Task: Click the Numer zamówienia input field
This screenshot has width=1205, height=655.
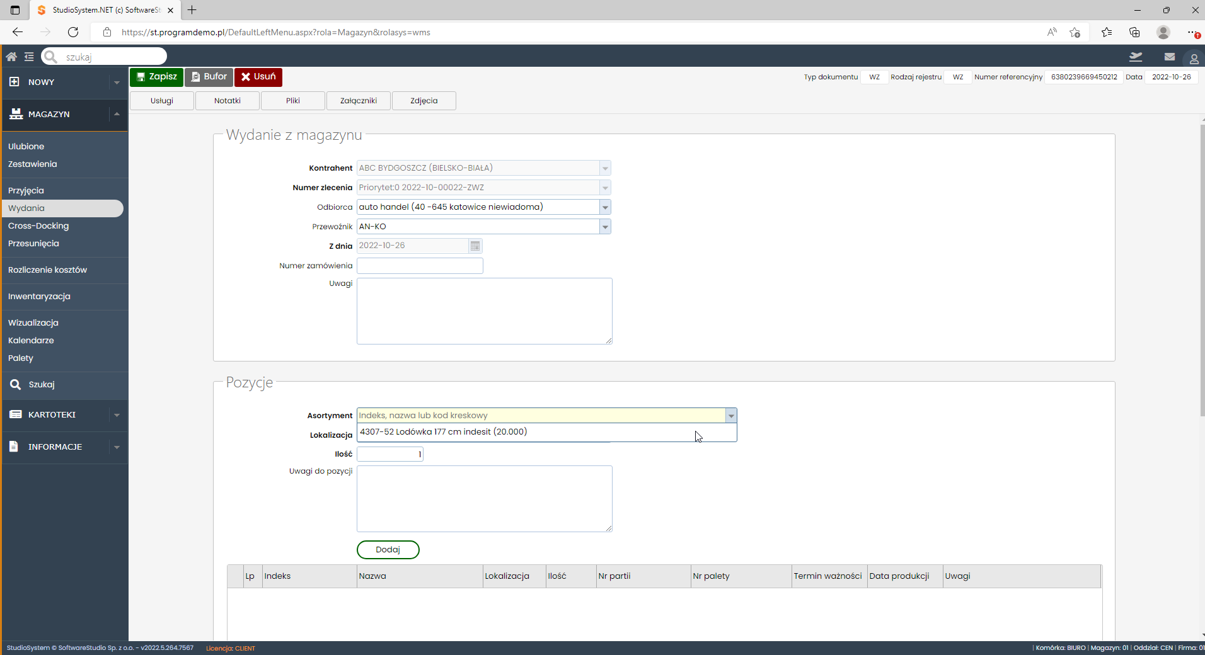Action: (x=420, y=266)
